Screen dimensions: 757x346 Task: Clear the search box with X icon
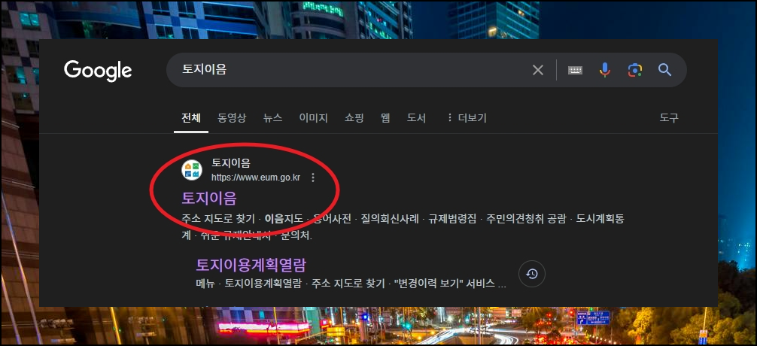coord(537,70)
